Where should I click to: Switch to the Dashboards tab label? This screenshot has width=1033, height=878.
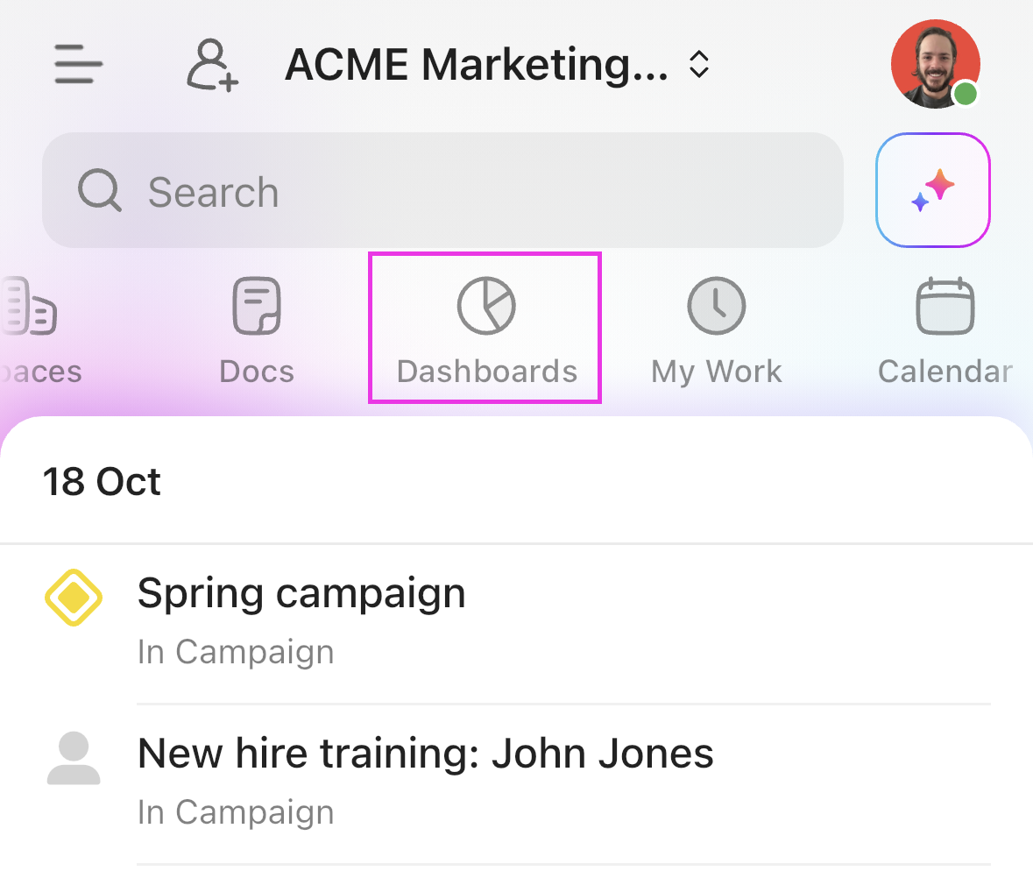pos(486,372)
